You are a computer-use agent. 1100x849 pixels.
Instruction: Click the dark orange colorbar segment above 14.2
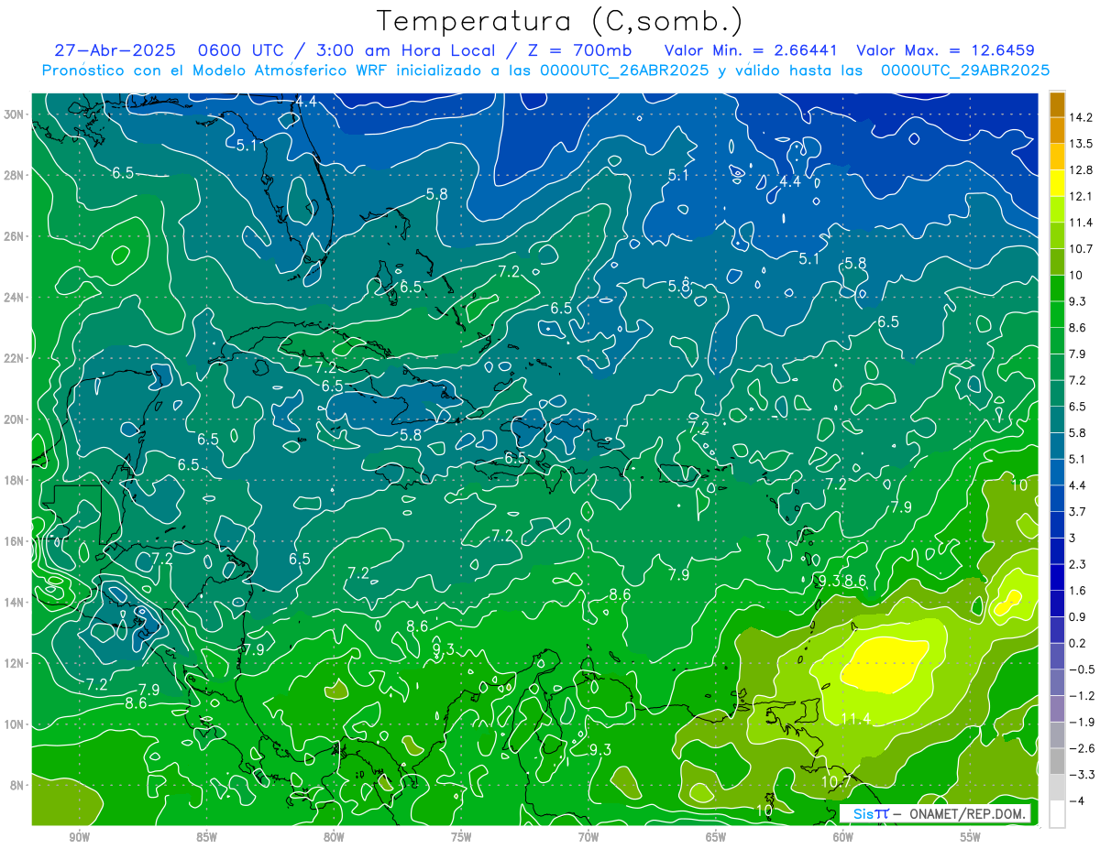pyautogui.click(x=1057, y=104)
